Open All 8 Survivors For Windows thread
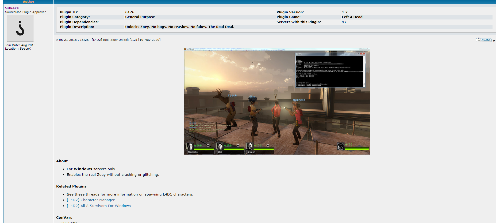Image resolution: width=496 pixels, height=223 pixels. click(99, 206)
